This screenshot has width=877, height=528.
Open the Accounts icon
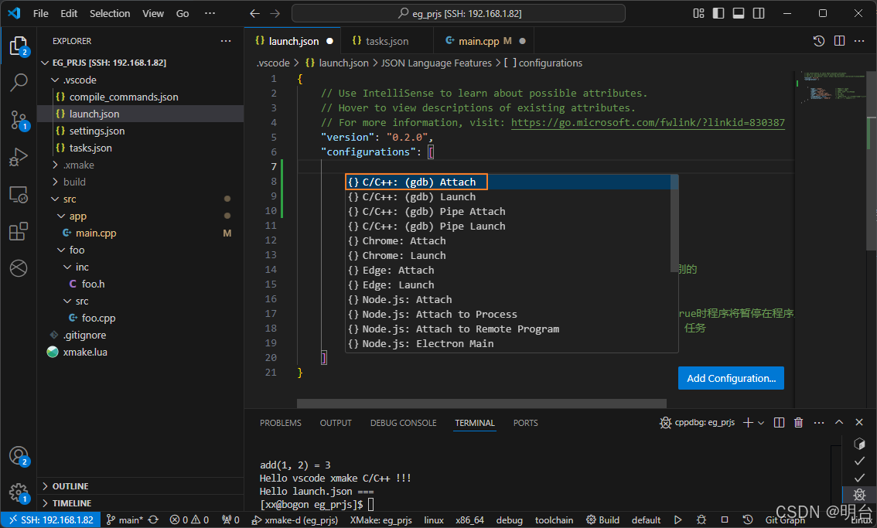pyautogui.click(x=19, y=456)
